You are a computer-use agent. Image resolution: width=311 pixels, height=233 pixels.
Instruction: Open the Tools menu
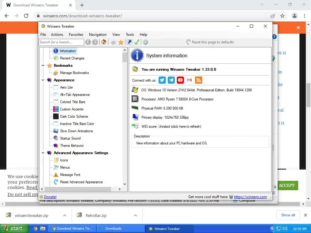pyautogui.click(x=130, y=35)
